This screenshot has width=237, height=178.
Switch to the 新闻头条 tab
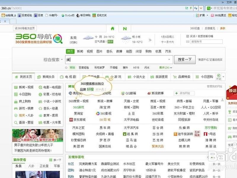(x=46, y=77)
